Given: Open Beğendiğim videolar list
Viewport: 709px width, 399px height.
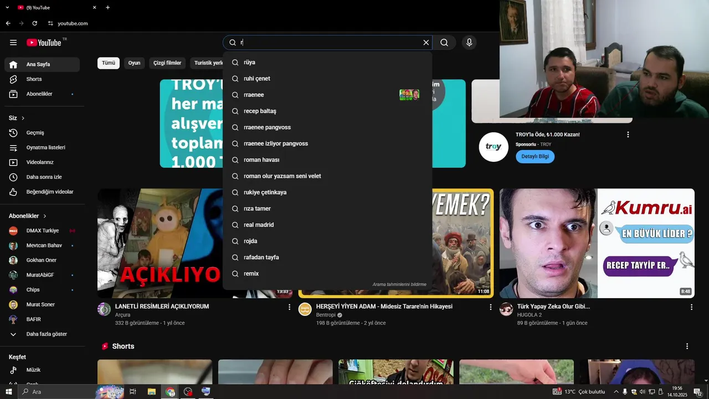Looking at the screenshot, I should [42, 192].
